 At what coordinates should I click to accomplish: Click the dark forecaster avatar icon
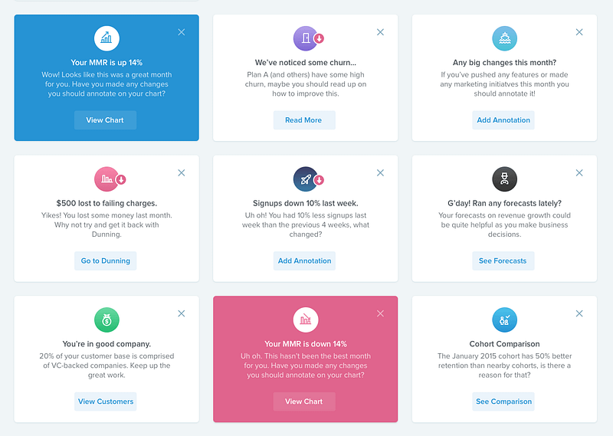tap(504, 179)
